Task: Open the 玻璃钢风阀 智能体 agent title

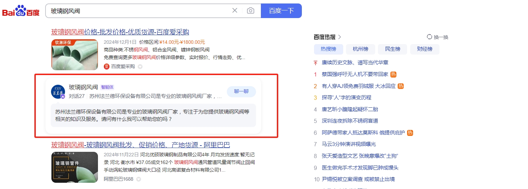Action: 83,87
